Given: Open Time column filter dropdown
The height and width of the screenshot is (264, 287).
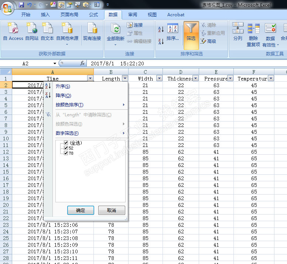Looking at the screenshot, I should (x=90, y=79).
